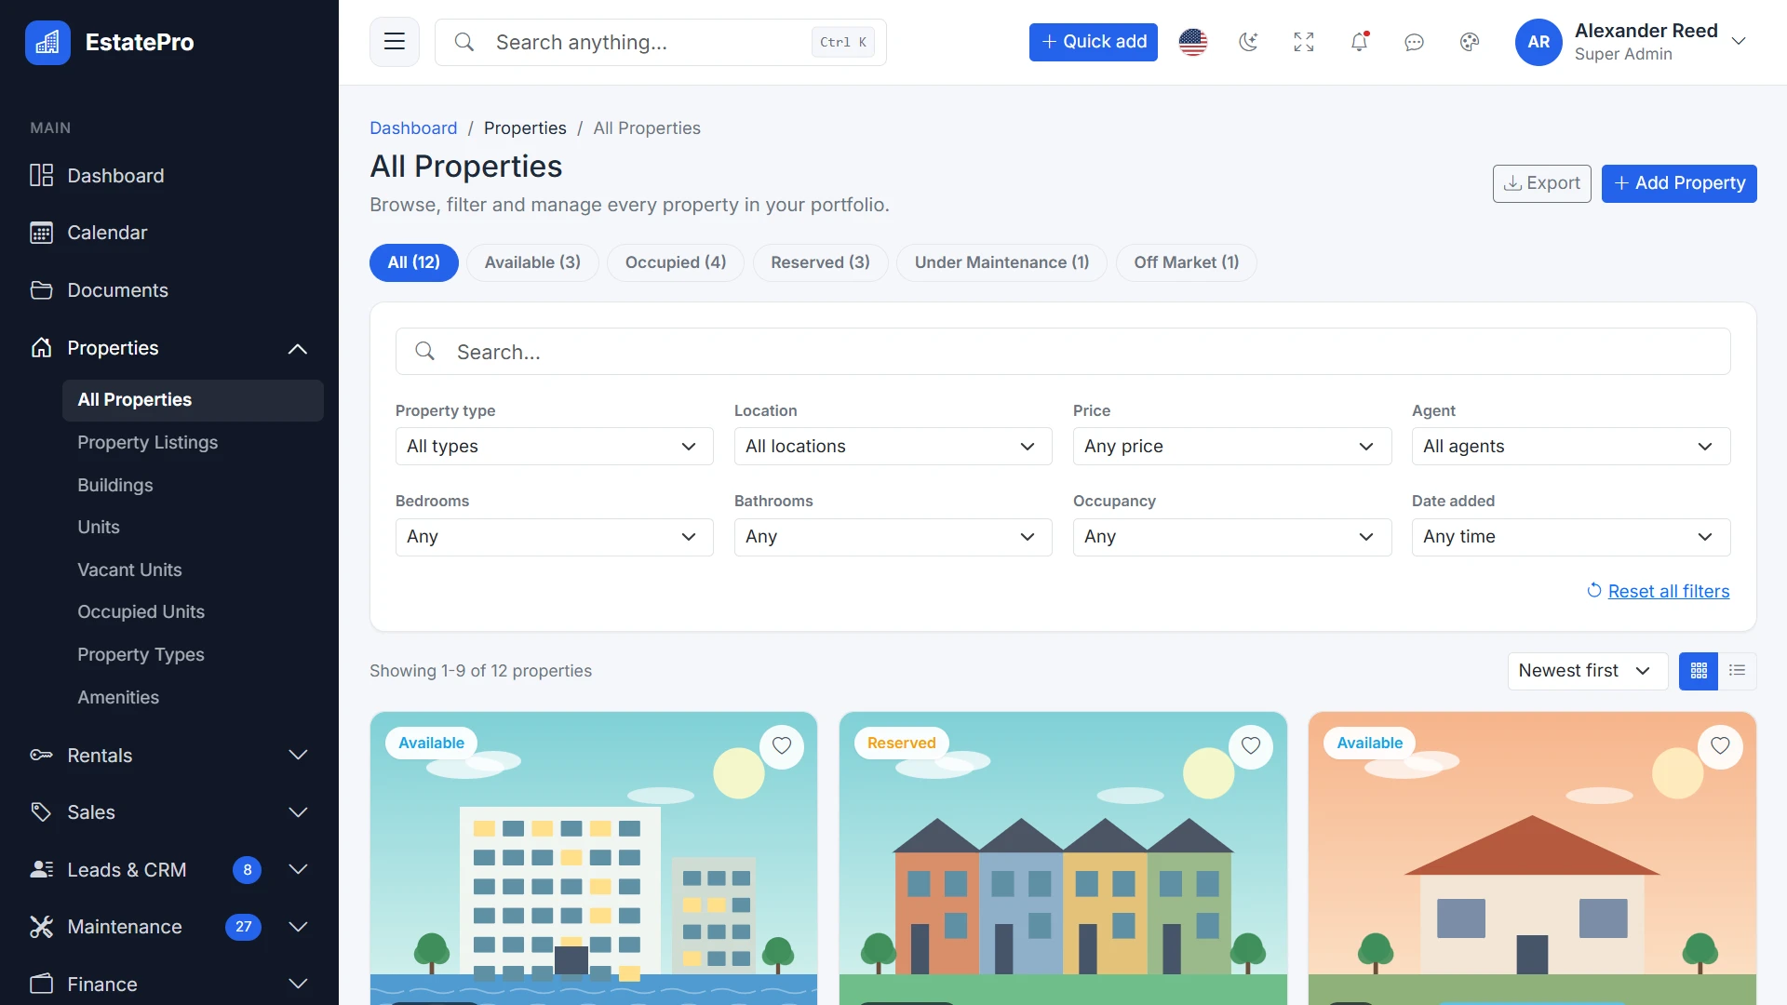Image resolution: width=1787 pixels, height=1005 pixels.
Task: Click the Add Property button
Action: [1679, 183]
